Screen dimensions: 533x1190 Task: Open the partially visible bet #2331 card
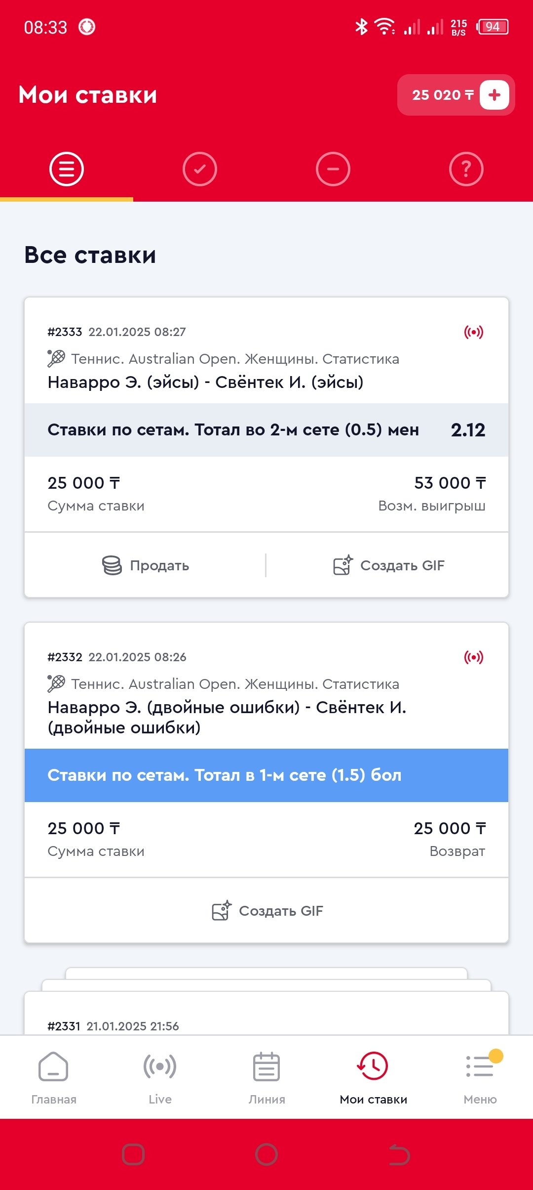click(x=266, y=1018)
